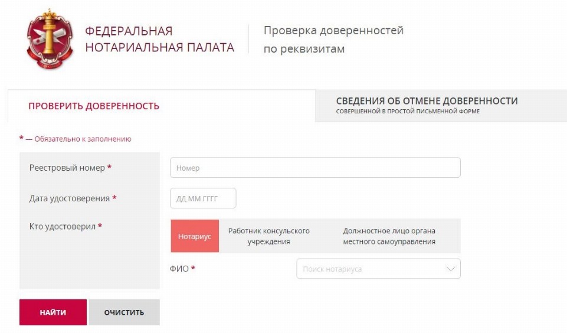Click the Обязательно к заполнению note
This screenshot has width=567, height=333.
click(x=77, y=139)
